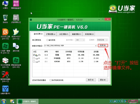Expand the 映像文件路径 dropdown arrow
This screenshot has width=140, height=104.
point(96,46)
